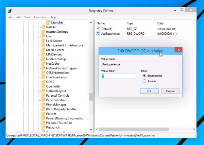The width and height of the screenshot is (204, 145).
Task: Close the Edit DWORD dialog with red X
Action: click(x=178, y=50)
